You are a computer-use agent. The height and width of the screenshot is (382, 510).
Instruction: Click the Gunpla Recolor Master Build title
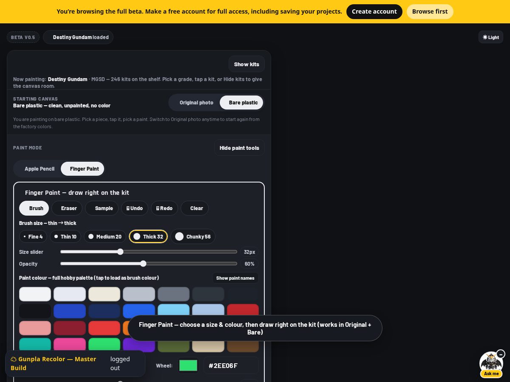click(x=54, y=363)
